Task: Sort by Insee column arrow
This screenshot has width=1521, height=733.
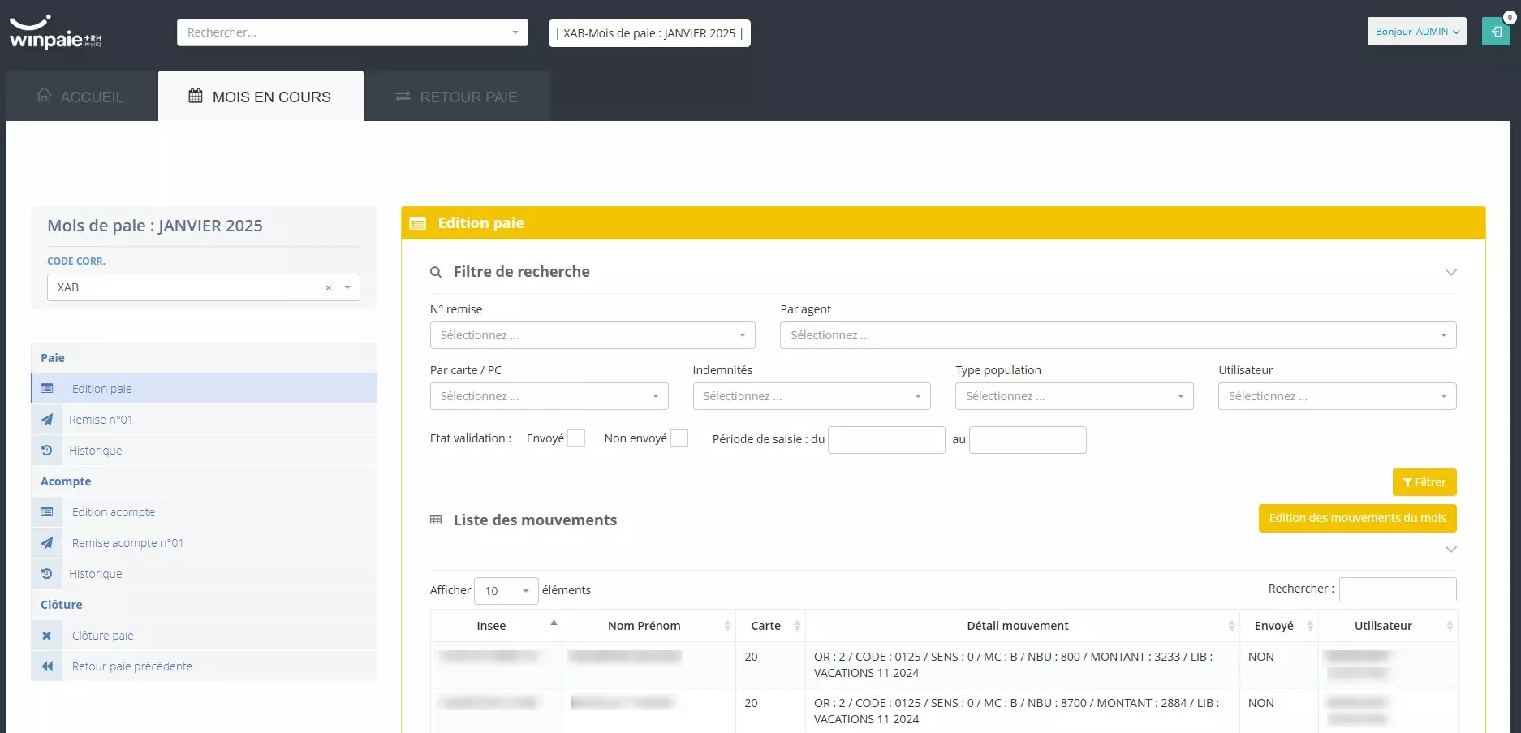Action: (x=554, y=625)
